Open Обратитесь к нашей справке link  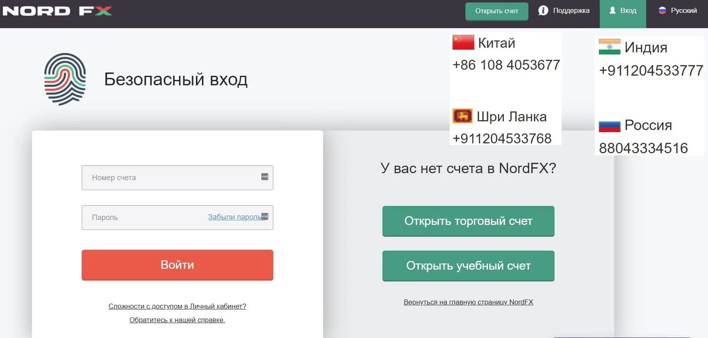(x=177, y=320)
